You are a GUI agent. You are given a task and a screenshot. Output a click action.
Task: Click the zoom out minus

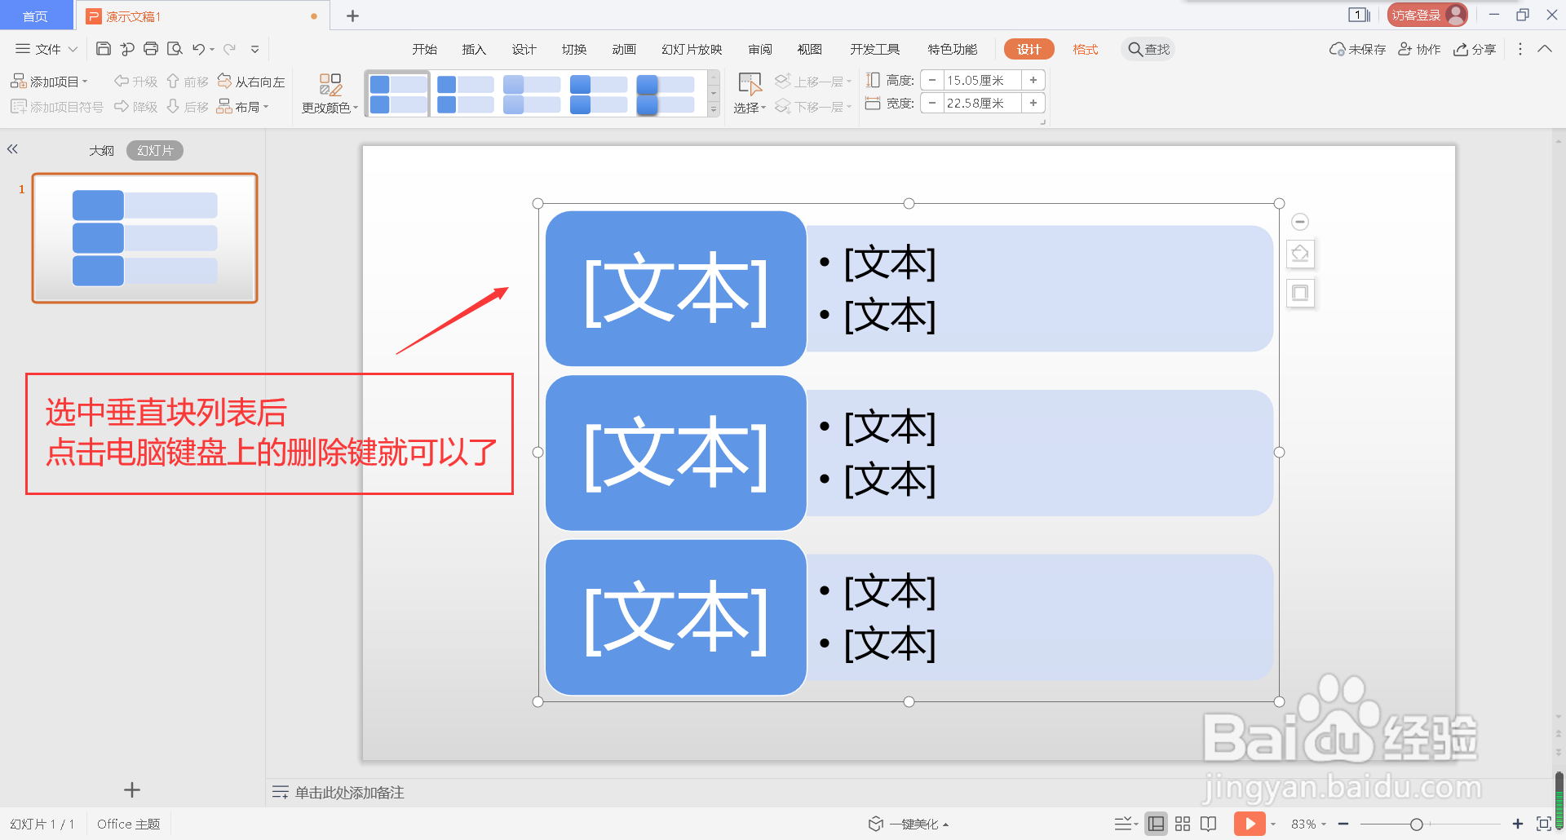coord(1343,824)
